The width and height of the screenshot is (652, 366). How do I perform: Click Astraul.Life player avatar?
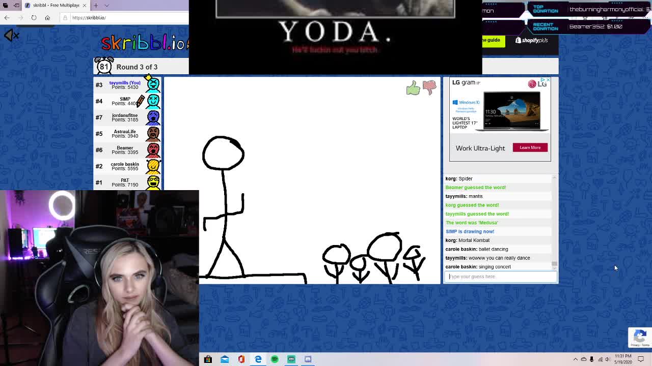[x=153, y=134]
